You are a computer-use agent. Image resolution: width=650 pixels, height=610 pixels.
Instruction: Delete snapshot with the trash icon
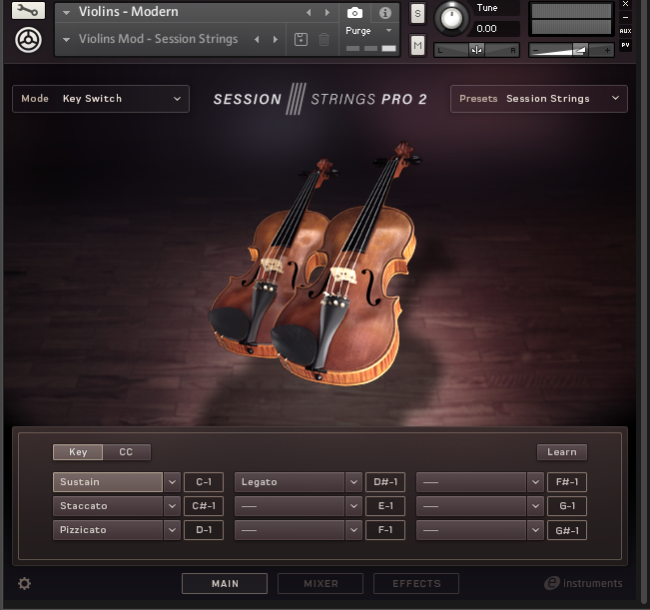(324, 39)
